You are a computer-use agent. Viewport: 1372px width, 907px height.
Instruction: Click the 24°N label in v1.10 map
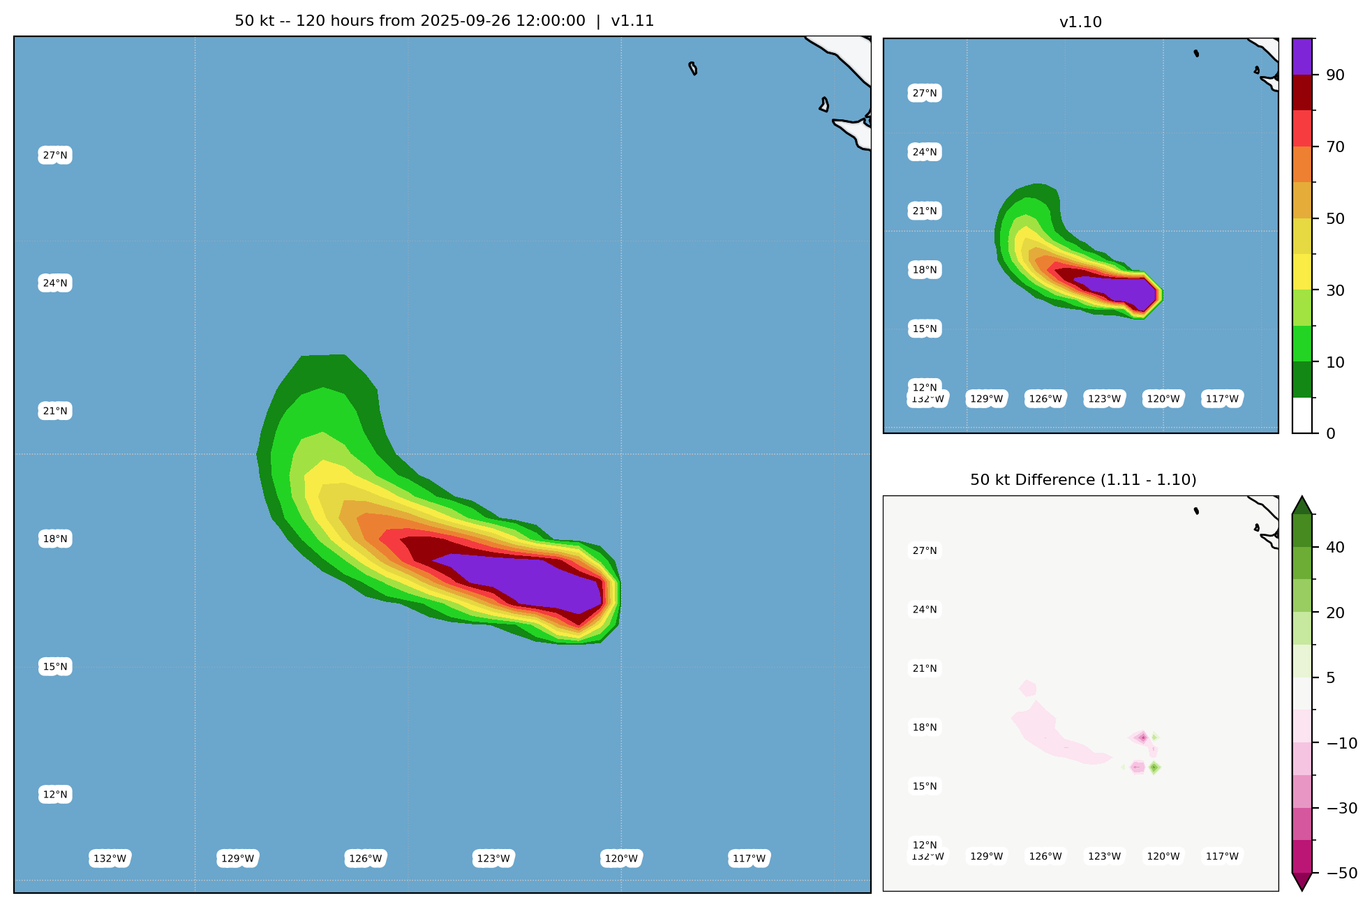[x=925, y=152]
